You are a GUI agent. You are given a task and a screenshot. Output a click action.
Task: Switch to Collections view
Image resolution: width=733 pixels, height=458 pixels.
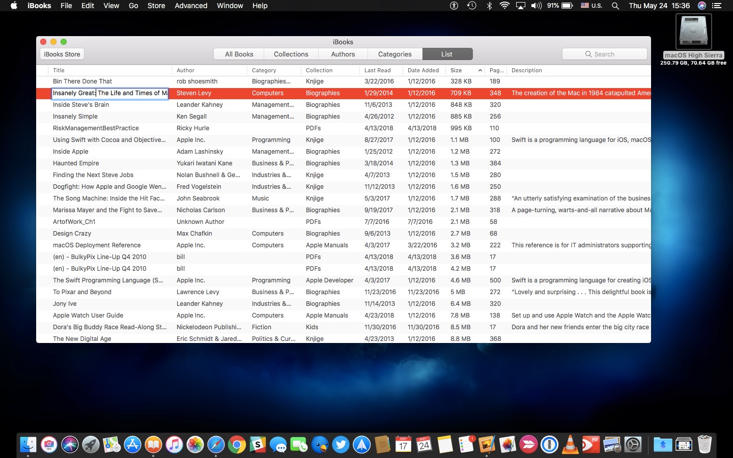point(291,54)
